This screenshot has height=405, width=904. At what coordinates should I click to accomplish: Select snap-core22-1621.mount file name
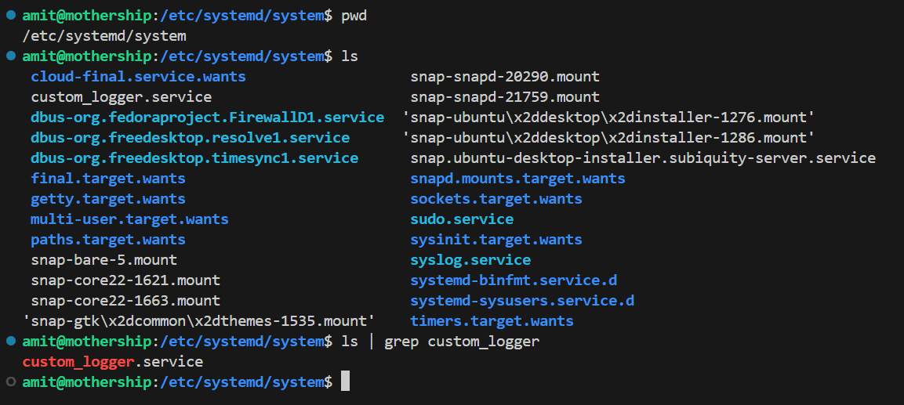125,280
